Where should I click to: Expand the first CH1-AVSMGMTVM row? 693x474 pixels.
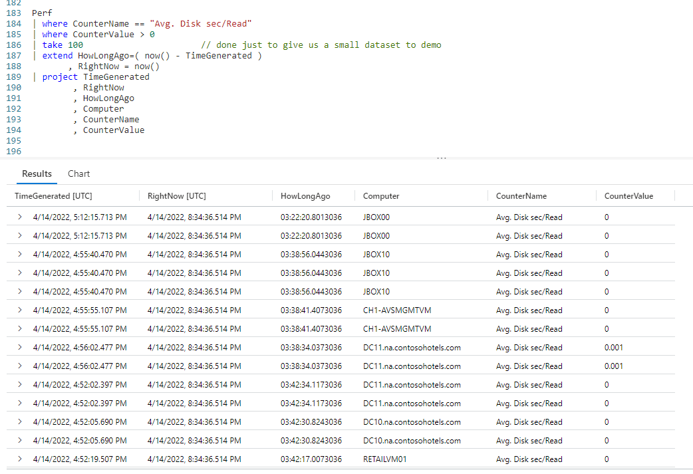coord(18,310)
